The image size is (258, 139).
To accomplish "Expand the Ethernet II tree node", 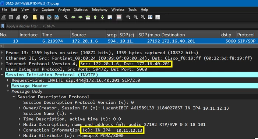I will coord(2,58).
